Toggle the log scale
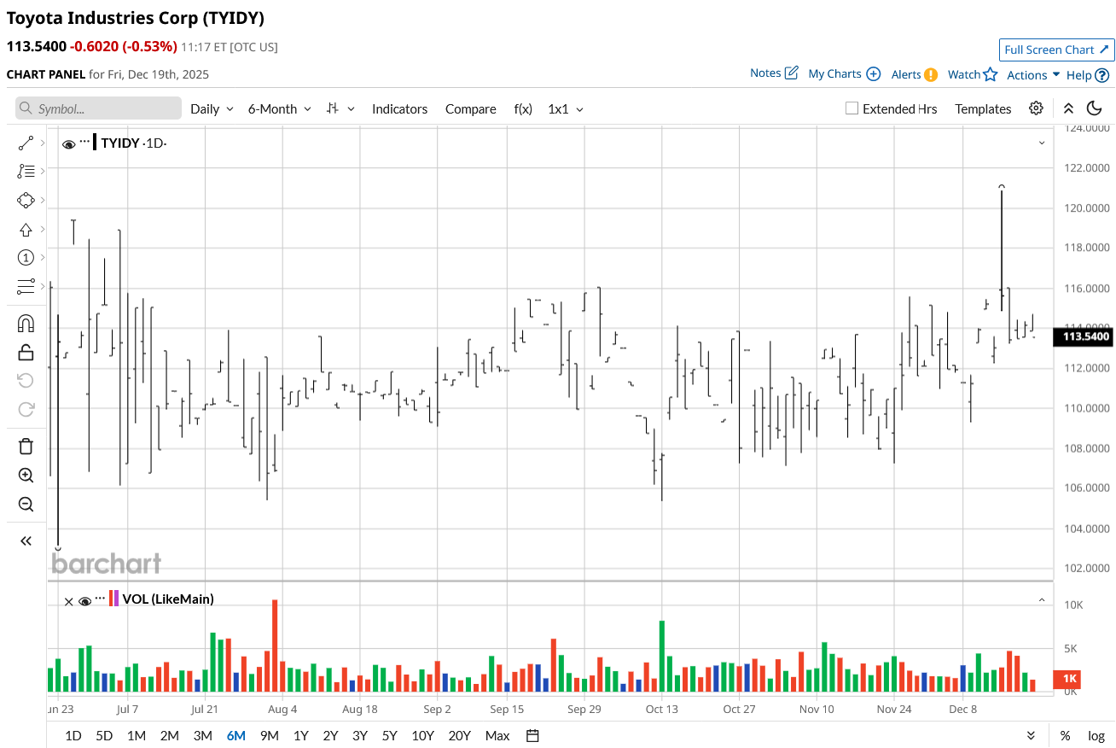Viewport: 1116px width, 748px height. [1096, 735]
